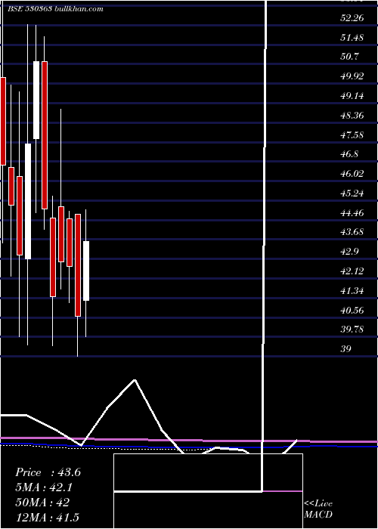Click the 48.36 price axis label
Image resolution: width=378 pixels, height=529 pixels.
click(x=352, y=116)
